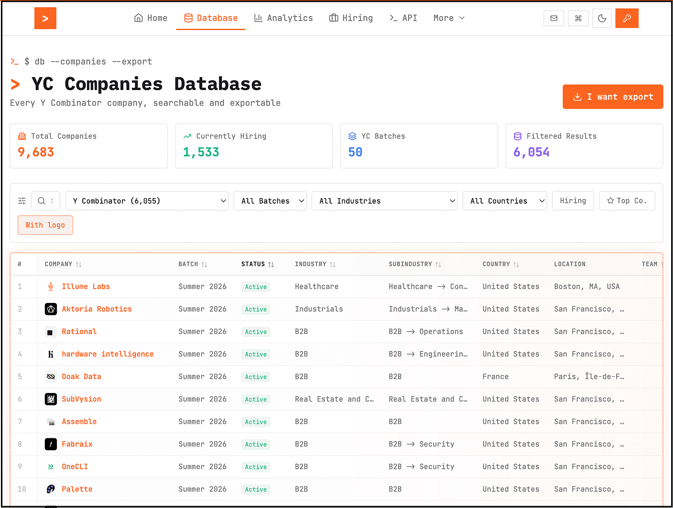673x508 pixels.
Task: Toggle the Hiring filter
Action: (x=573, y=201)
